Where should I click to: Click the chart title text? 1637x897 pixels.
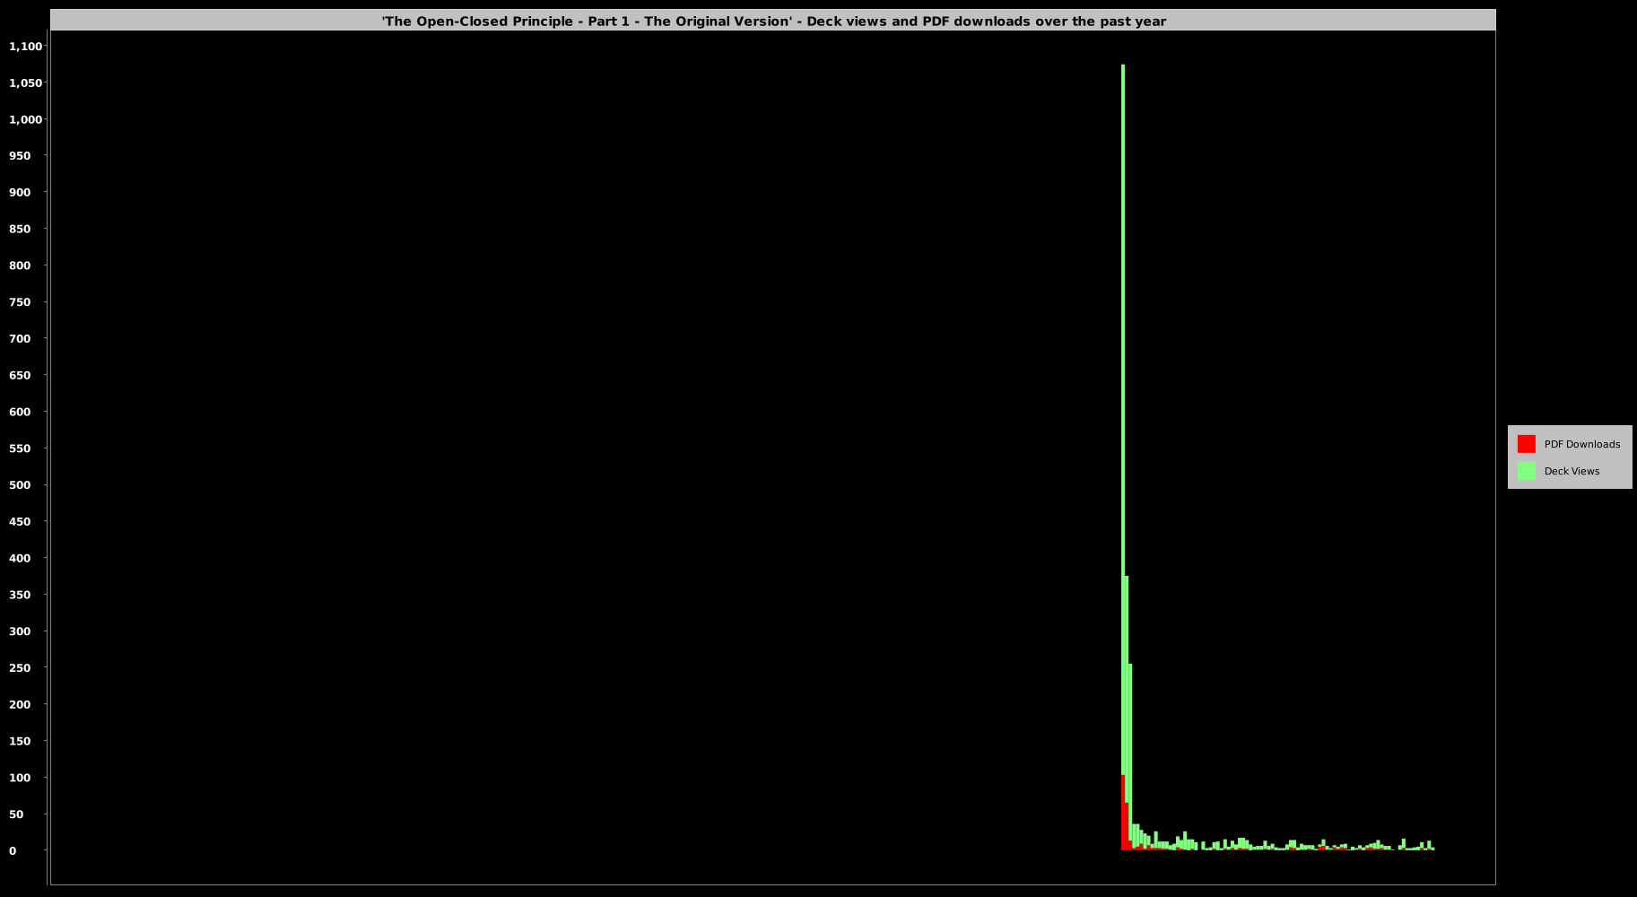pyautogui.click(x=773, y=21)
